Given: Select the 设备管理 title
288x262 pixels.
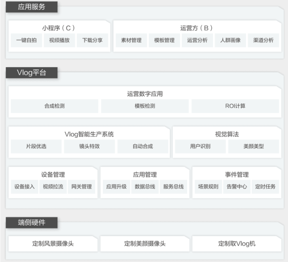Looking at the screenshot, I should (53, 174).
